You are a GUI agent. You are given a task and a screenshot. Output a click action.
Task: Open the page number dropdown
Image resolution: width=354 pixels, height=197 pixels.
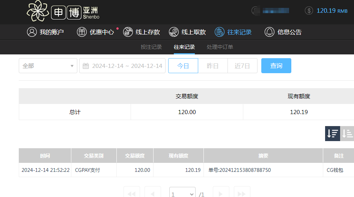[182, 194]
